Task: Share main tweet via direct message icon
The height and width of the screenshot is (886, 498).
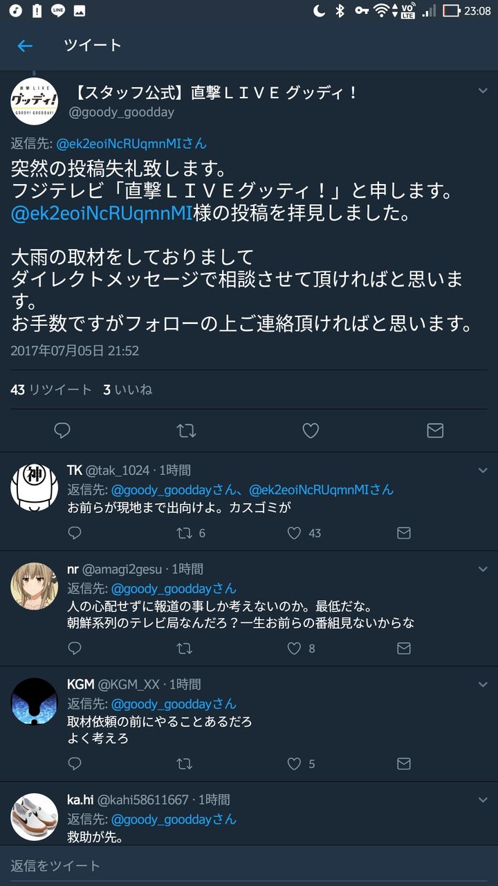Action: [435, 431]
